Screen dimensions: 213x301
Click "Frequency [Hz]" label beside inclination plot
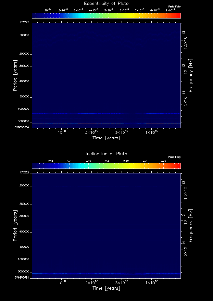pos(191,225)
